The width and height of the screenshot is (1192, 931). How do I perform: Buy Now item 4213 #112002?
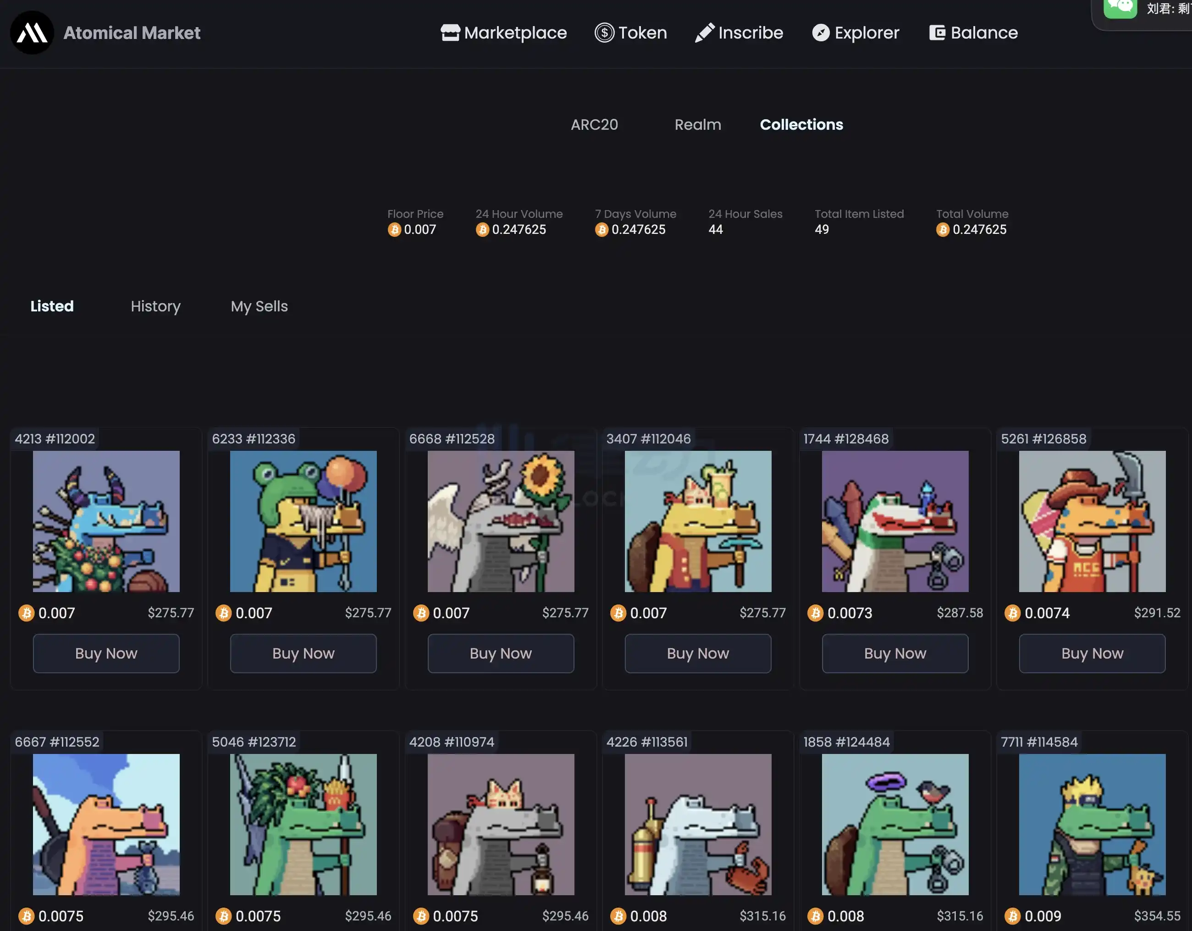click(x=106, y=653)
